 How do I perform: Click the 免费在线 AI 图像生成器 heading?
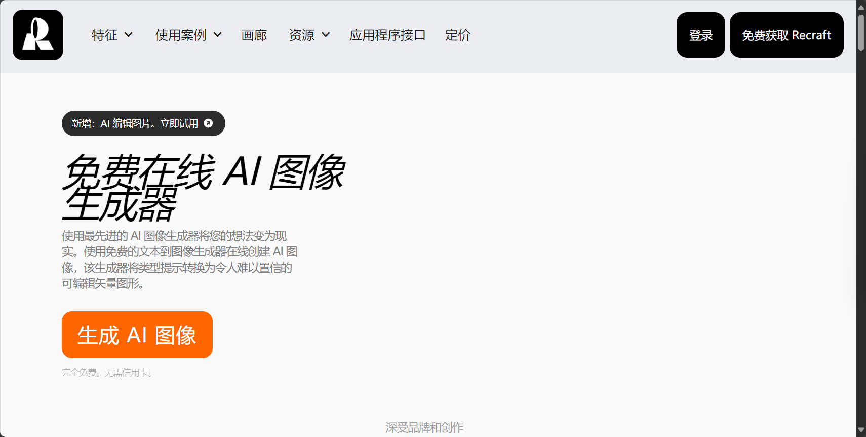click(x=204, y=188)
